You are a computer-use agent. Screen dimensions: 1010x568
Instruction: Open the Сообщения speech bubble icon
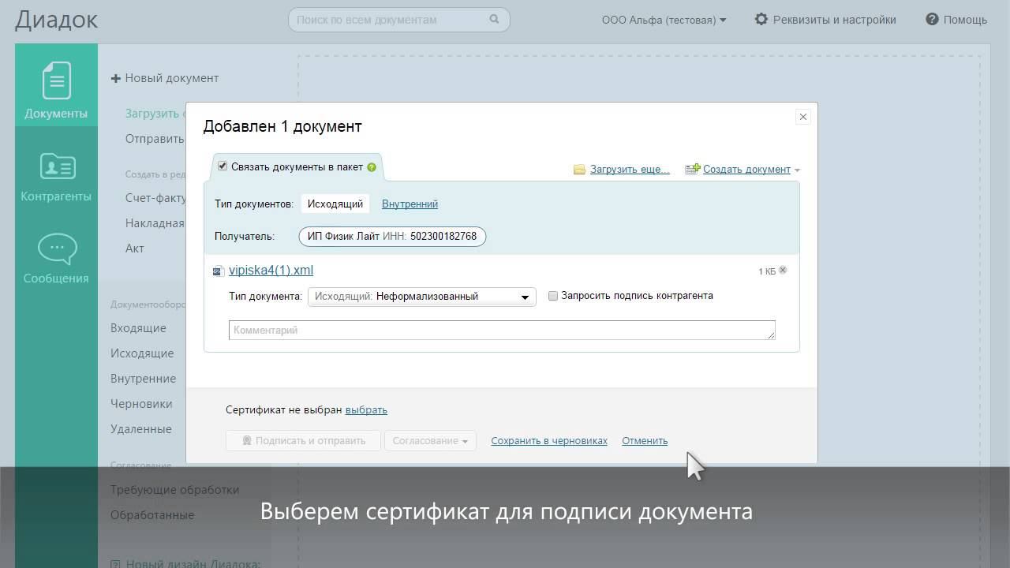click(x=57, y=249)
